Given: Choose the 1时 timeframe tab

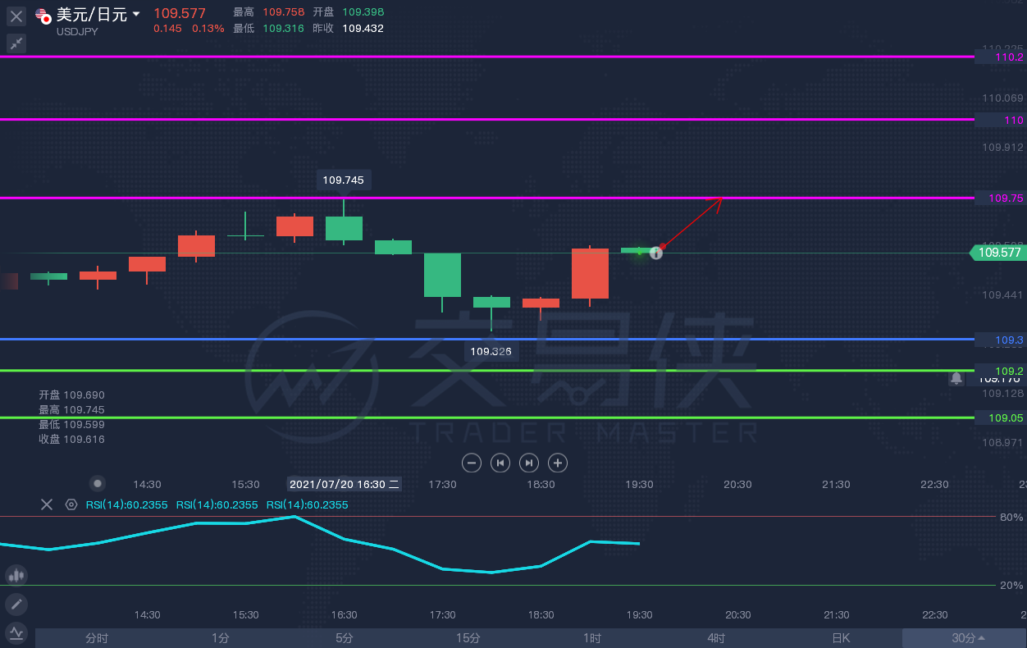Looking at the screenshot, I should click(x=592, y=638).
